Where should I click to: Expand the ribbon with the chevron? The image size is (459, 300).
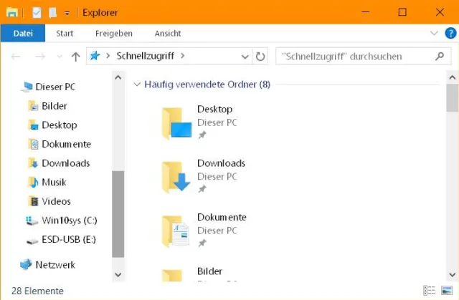point(434,34)
